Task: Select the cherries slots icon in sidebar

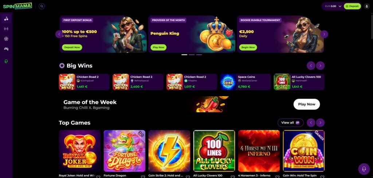Action: [6, 19]
